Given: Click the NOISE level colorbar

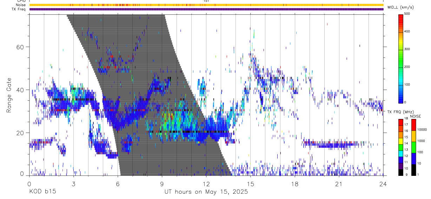Looking at the screenshot, I should pyautogui.click(x=413, y=147).
